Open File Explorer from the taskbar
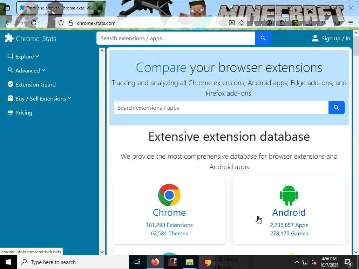 190,262
